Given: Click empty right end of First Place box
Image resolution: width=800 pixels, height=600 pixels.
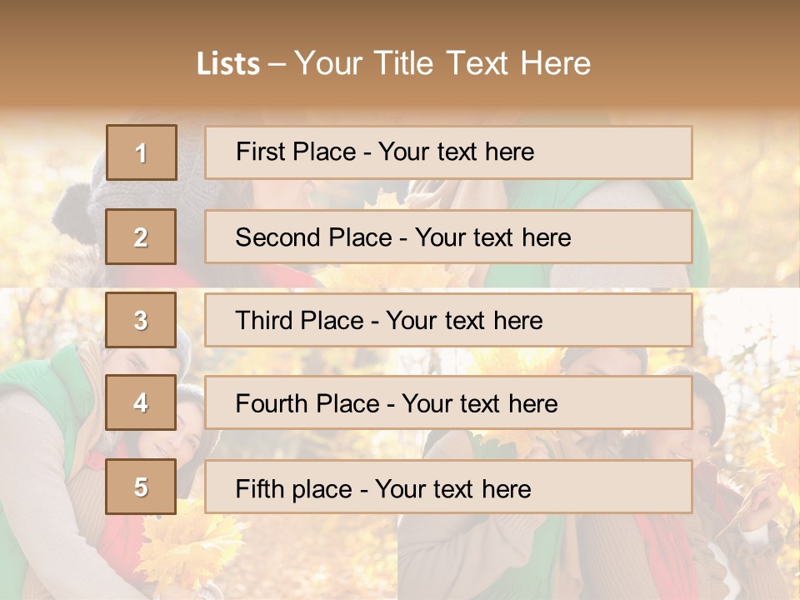Looking at the screenshot, I should pos(633,152).
